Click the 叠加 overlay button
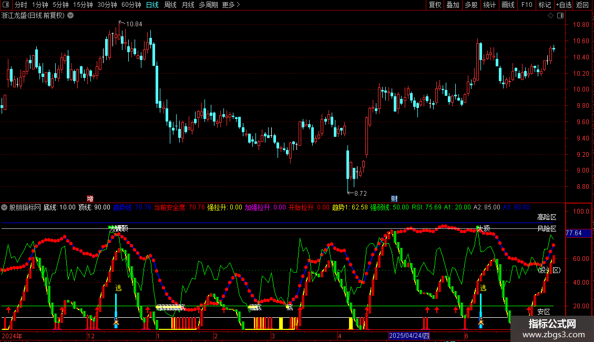Image resolution: width=594 pixels, height=342 pixels. coord(453,5)
